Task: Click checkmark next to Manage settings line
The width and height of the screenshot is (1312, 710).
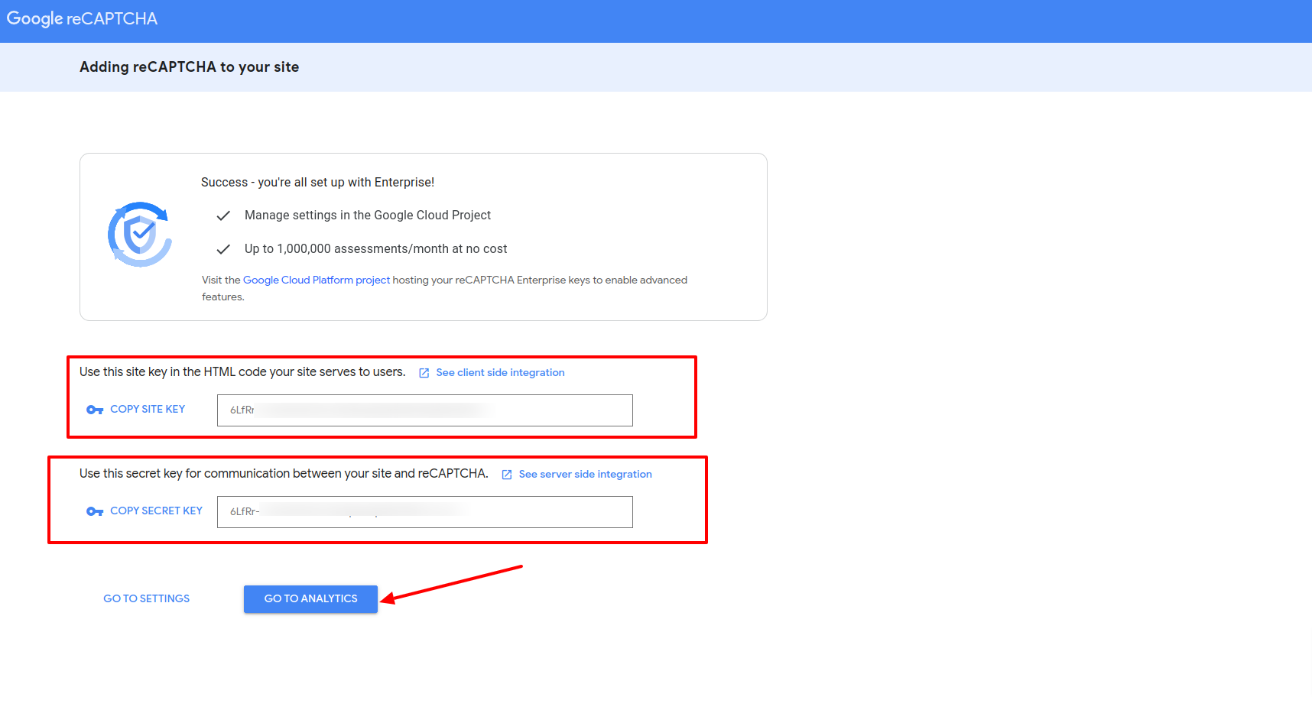Action: [x=223, y=216]
